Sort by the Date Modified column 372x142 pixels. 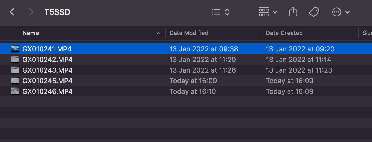click(x=189, y=33)
